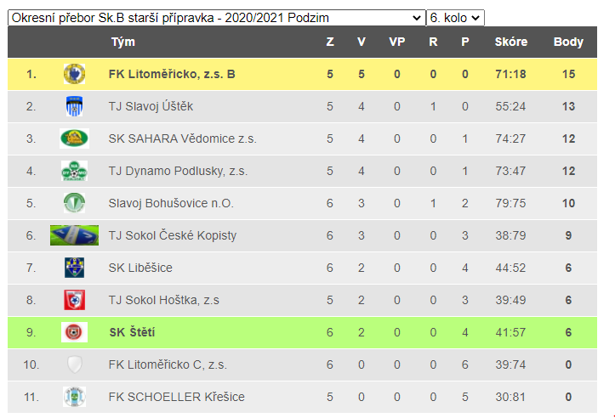The height and width of the screenshot is (418, 615).
Task: Open TJ Slavoj Úštěk team link
Action: pos(151,106)
